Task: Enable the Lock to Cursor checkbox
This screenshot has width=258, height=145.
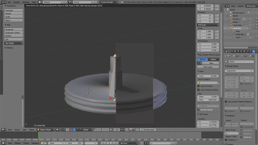Action: [x=199, y=86]
